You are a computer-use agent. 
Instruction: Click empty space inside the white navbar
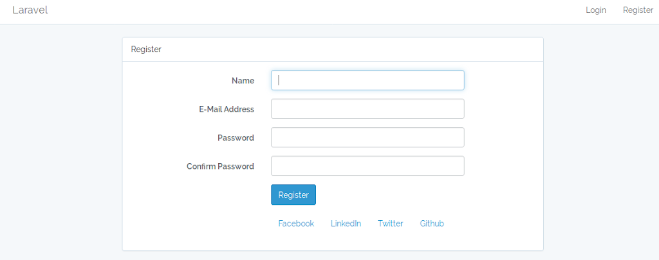coord(315,12)
